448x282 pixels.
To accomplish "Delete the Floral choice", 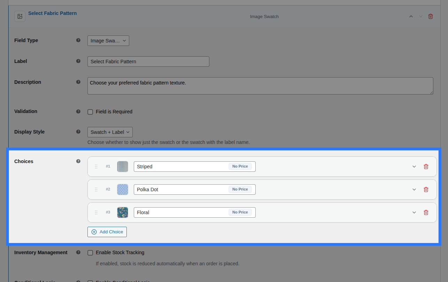I will coord(426,212).
